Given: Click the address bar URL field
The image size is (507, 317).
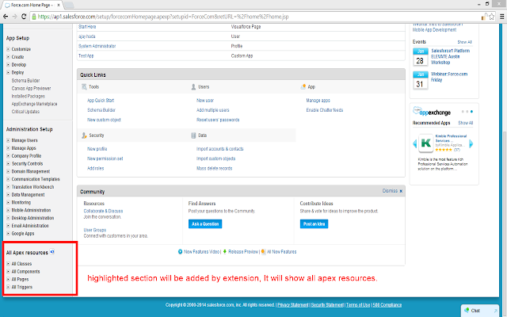Looking at the screenshot, I should [257, 17].
